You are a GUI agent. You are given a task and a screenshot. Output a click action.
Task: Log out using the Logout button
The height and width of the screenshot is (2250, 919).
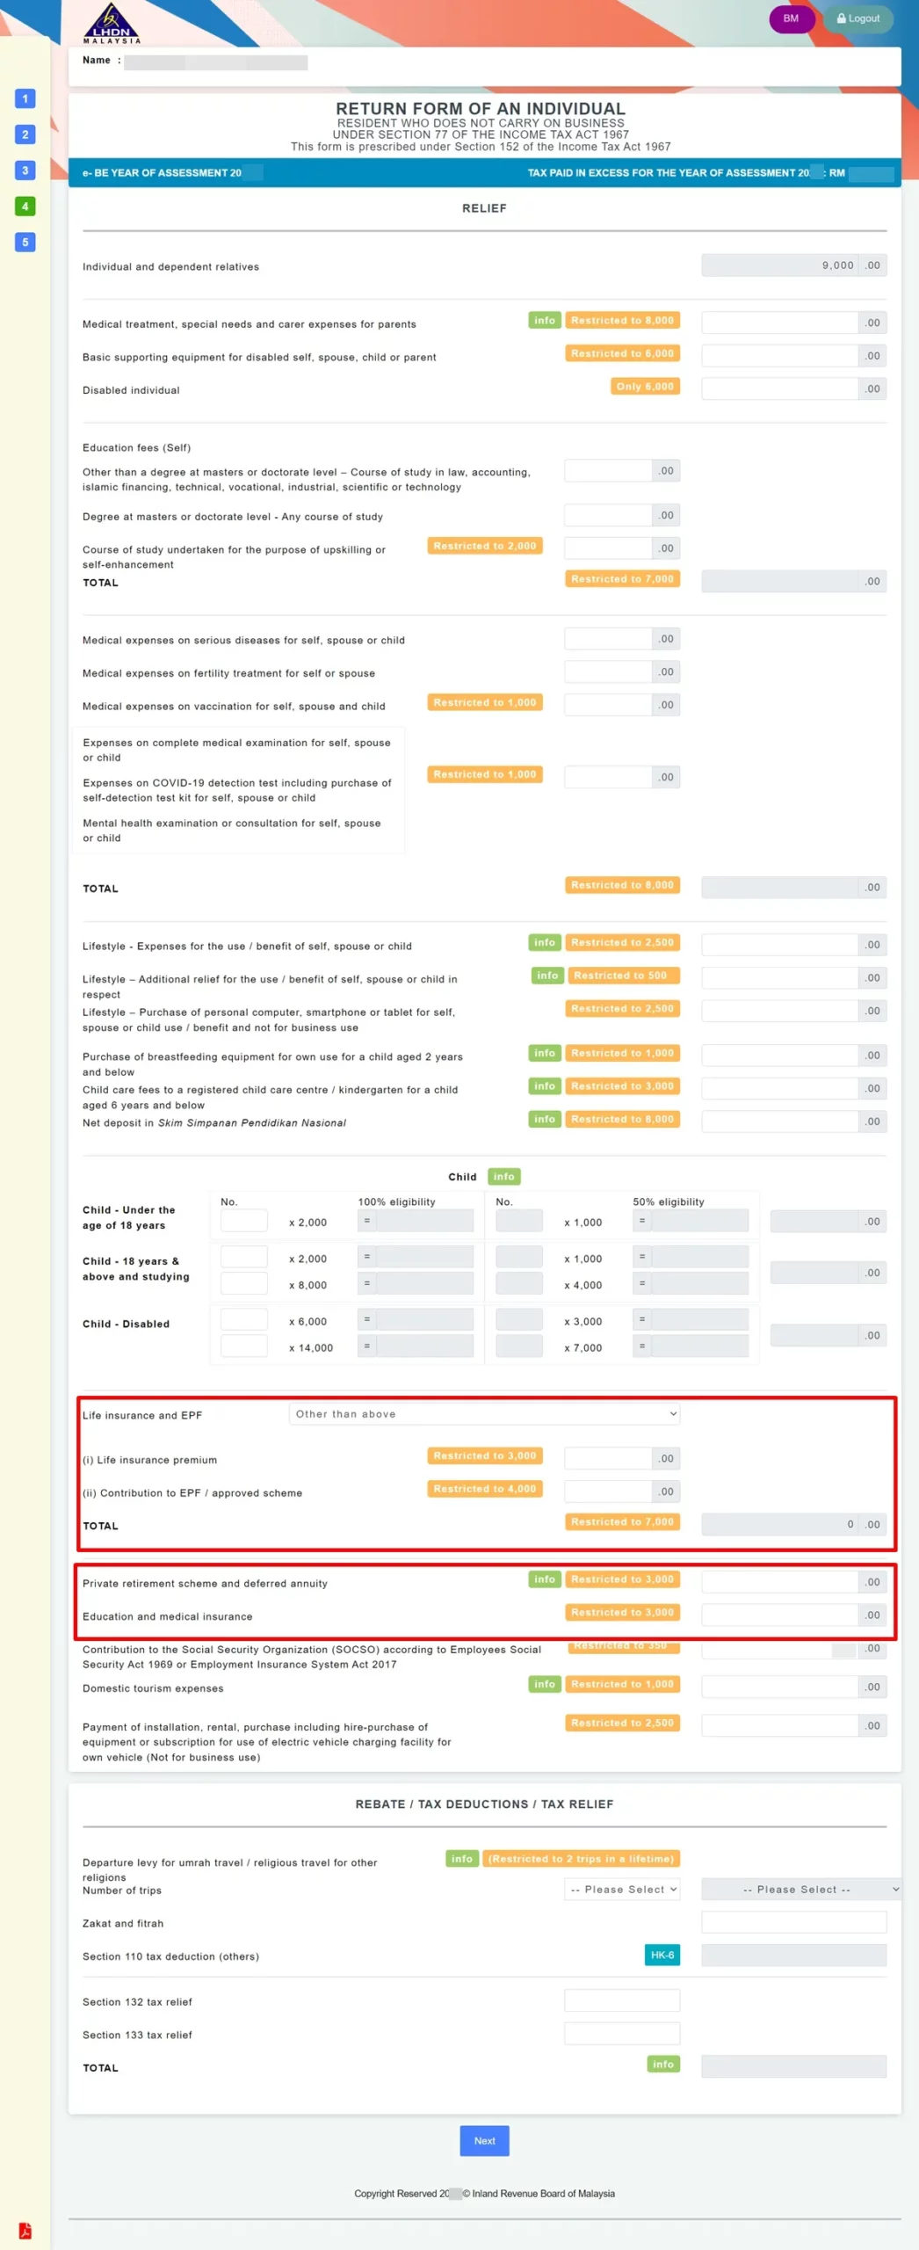pos(857,18)
